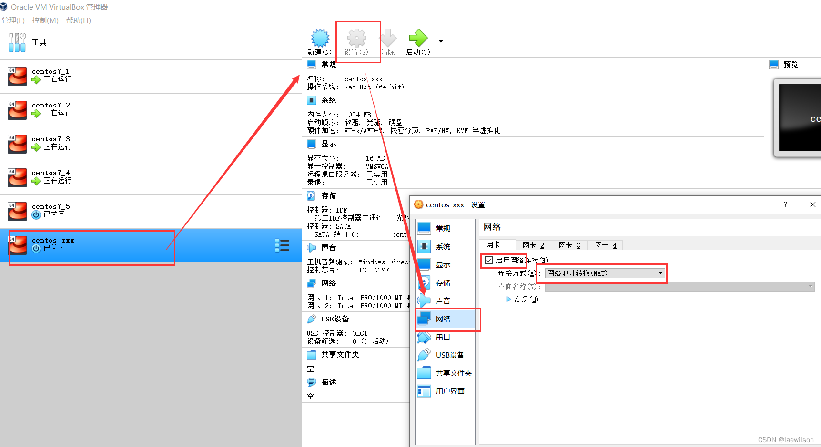The height and width of the screenshot is (447, 821).
Task: Select the centos7_2 virtual machine
Action: (x=151, y=110)
